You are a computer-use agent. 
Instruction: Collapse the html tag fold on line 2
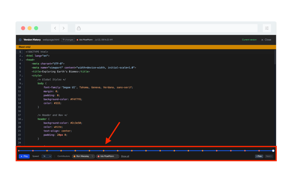coord(22,56)
